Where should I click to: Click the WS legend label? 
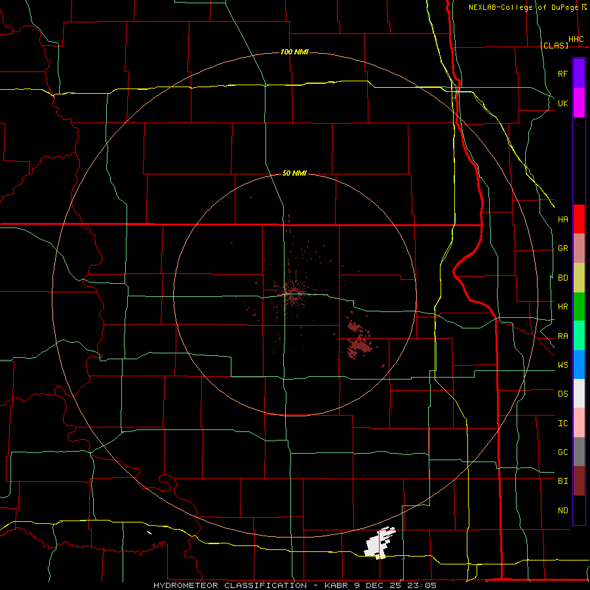pos(562,365)
